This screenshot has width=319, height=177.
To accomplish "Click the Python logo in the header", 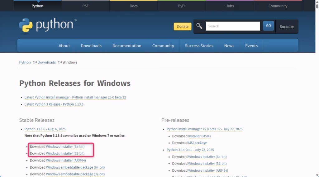I will [48, 25].
